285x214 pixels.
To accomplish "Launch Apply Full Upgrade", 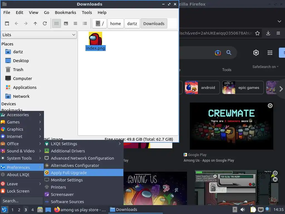I will coord(83,173).
